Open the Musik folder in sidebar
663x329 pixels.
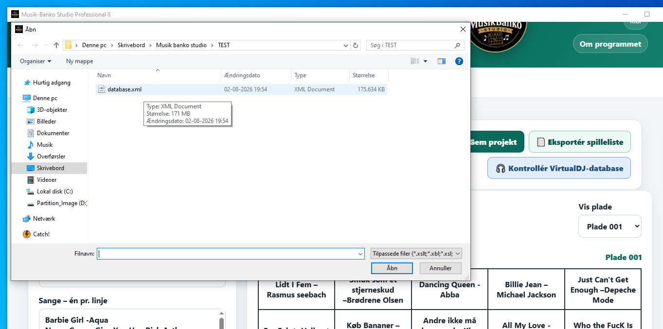pos(44,145)
